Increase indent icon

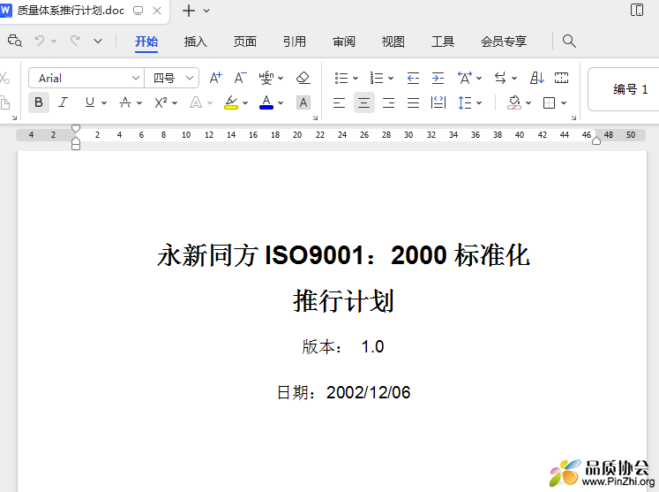click(x=438, y=78)
